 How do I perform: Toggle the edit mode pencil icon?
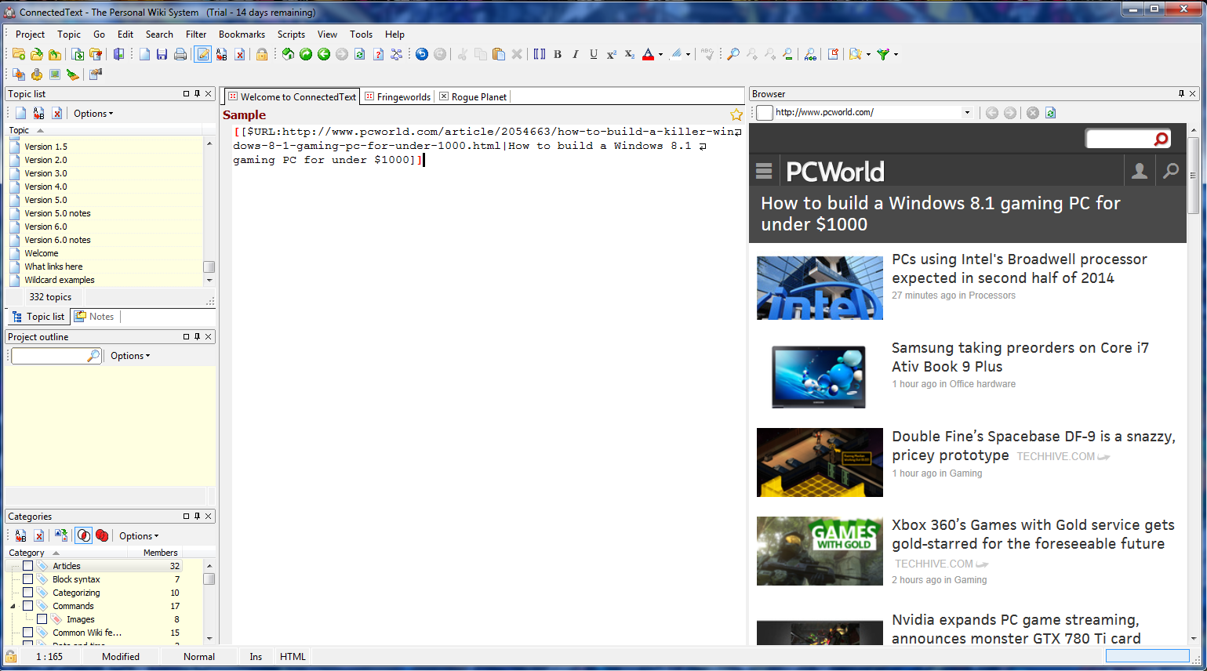pos(203,54)
